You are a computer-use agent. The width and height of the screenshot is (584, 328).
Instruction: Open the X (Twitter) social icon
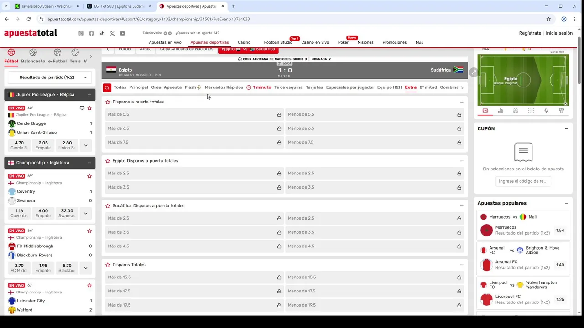coord(112,33)
